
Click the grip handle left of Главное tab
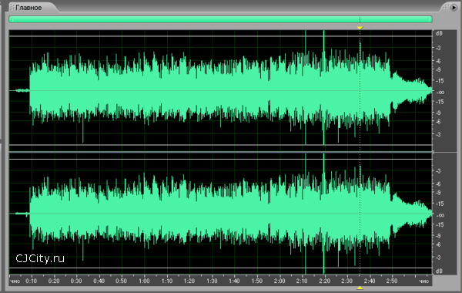click(12, 8)
